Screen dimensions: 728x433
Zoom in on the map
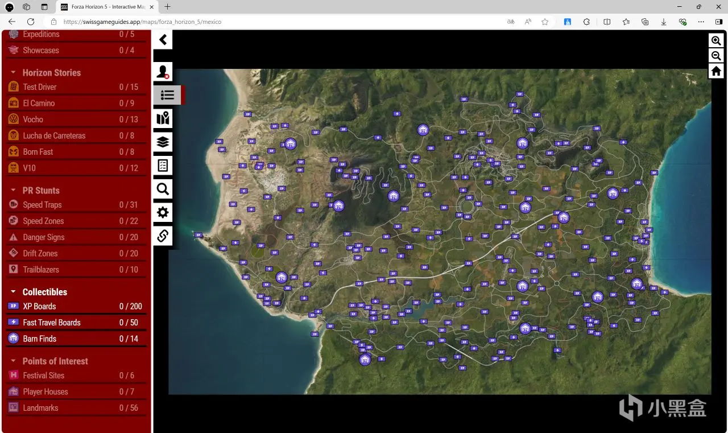pyautogui.click(x=716, y=40)
